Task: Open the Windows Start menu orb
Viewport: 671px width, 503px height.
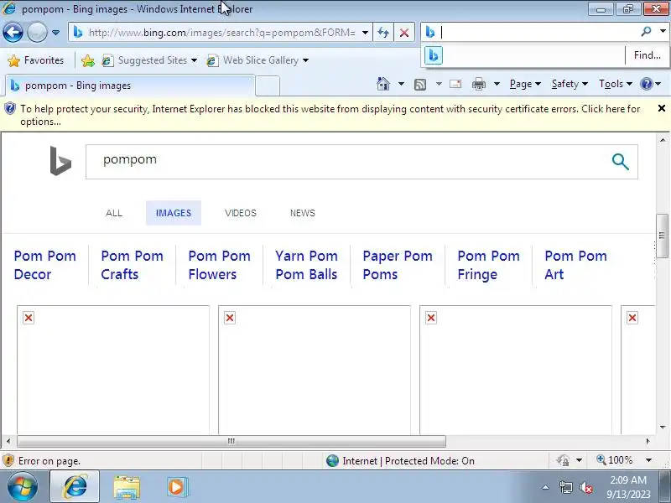Action: point(23,487)
